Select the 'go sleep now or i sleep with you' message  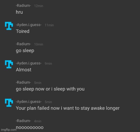pos(50,89)
